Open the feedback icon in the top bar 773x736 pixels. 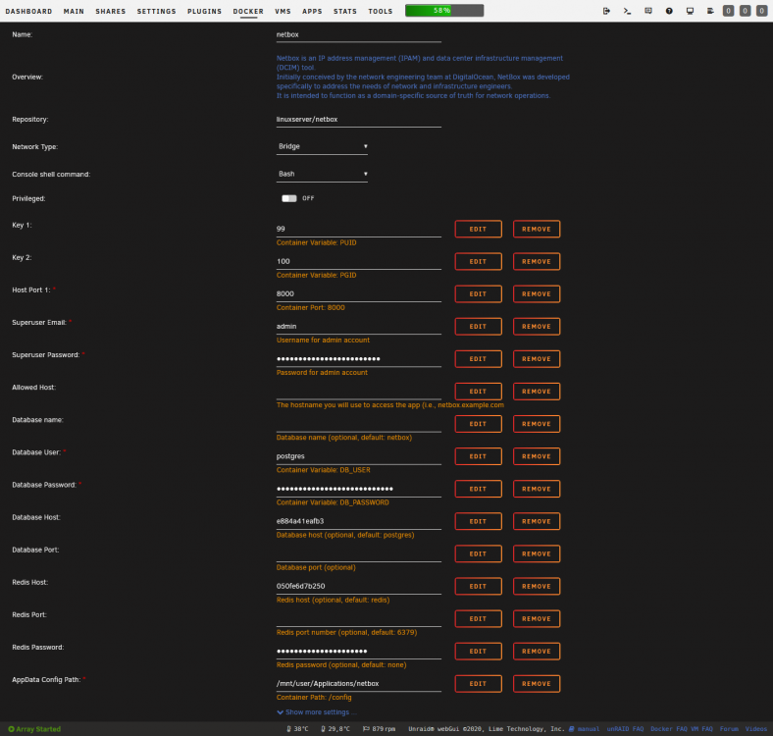coord(648,11)
